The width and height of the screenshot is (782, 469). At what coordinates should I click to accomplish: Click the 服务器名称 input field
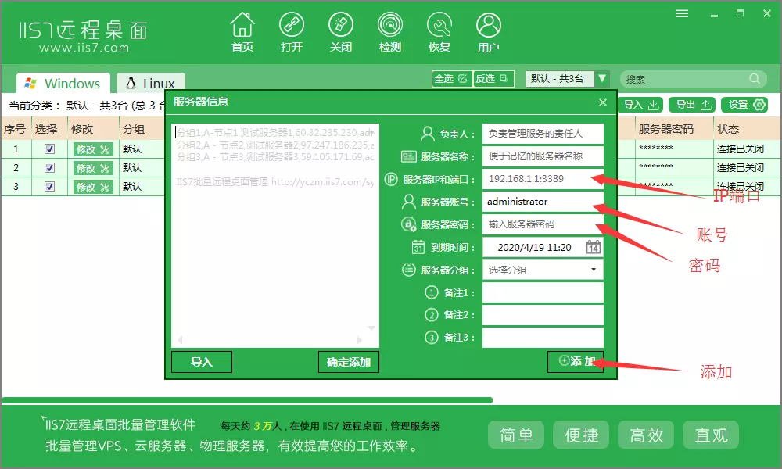(543, 156)
